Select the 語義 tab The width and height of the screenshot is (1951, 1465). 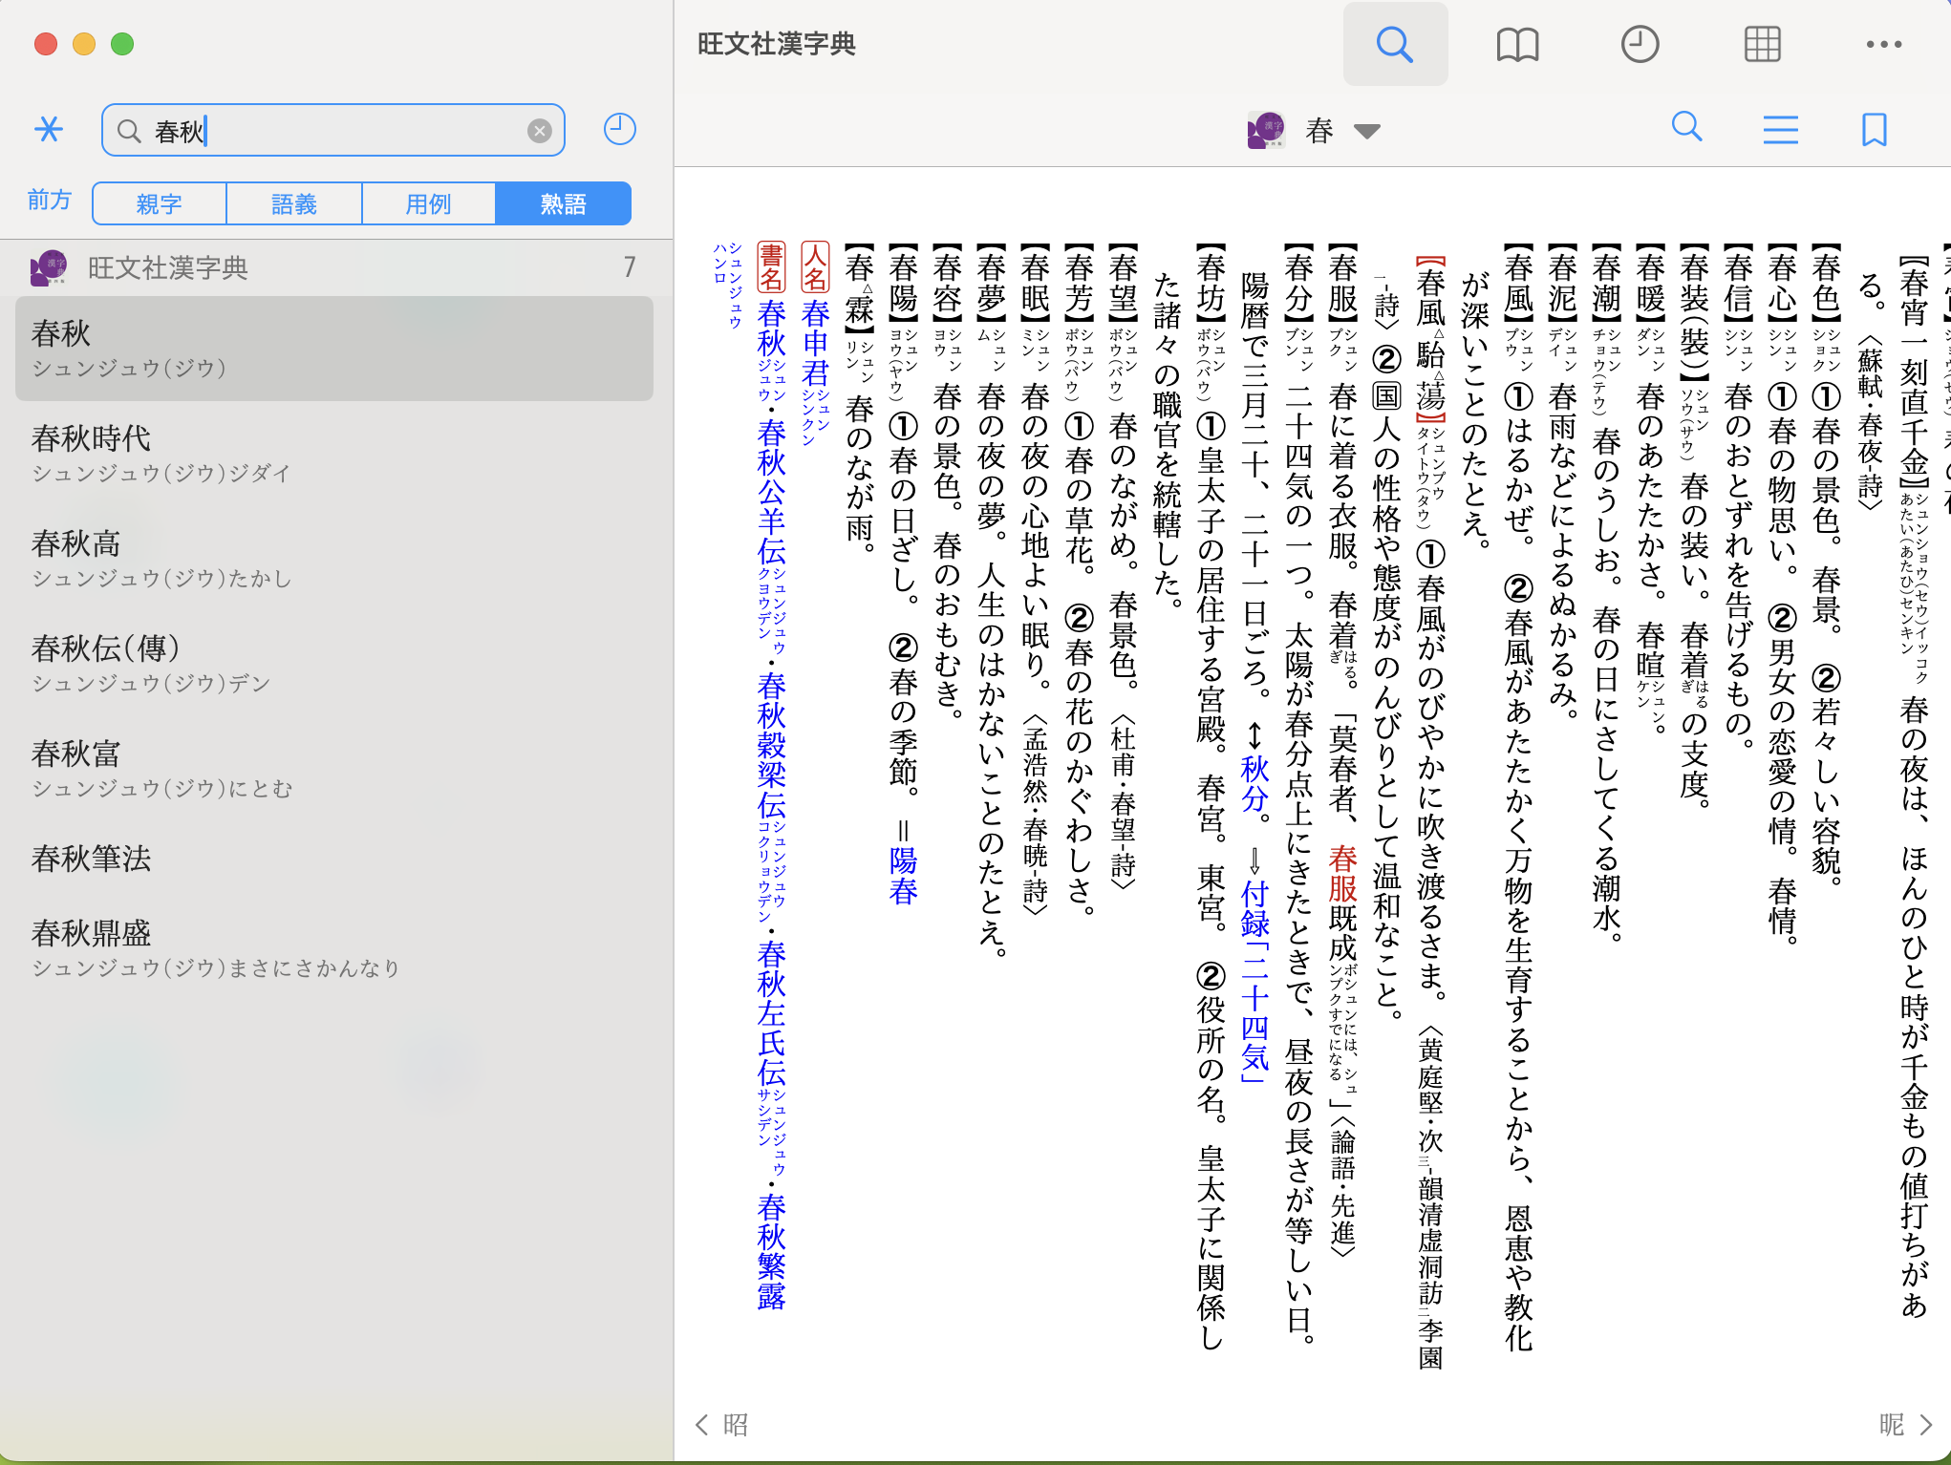294,203
